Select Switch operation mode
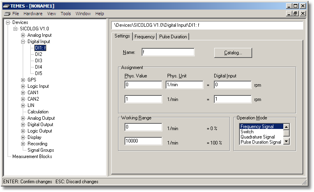 [261, 132]
